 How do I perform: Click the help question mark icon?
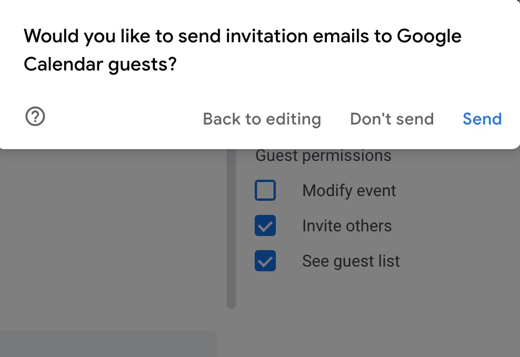point(35,116)
